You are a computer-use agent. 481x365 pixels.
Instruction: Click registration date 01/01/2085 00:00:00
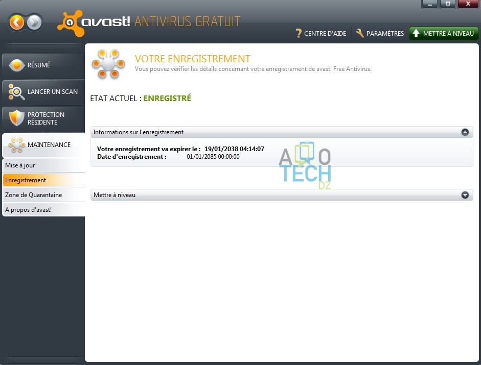213,157
